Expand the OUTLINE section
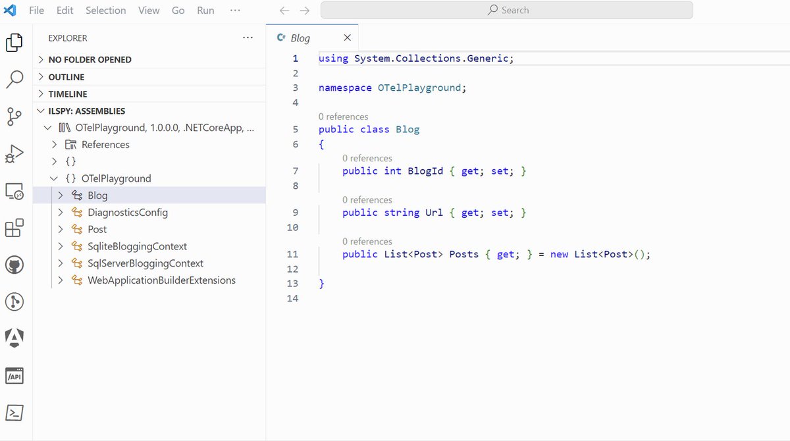 click(x=41, y=77)
